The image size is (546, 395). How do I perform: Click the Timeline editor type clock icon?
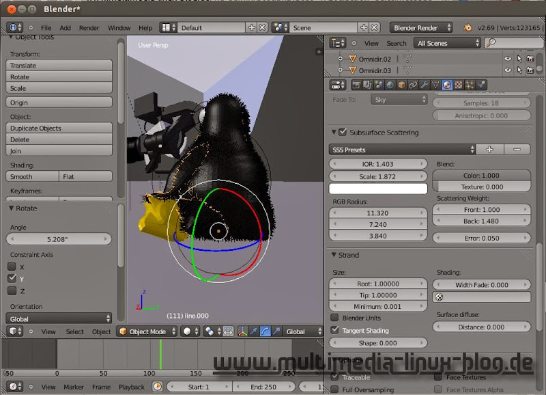(15, 387)
